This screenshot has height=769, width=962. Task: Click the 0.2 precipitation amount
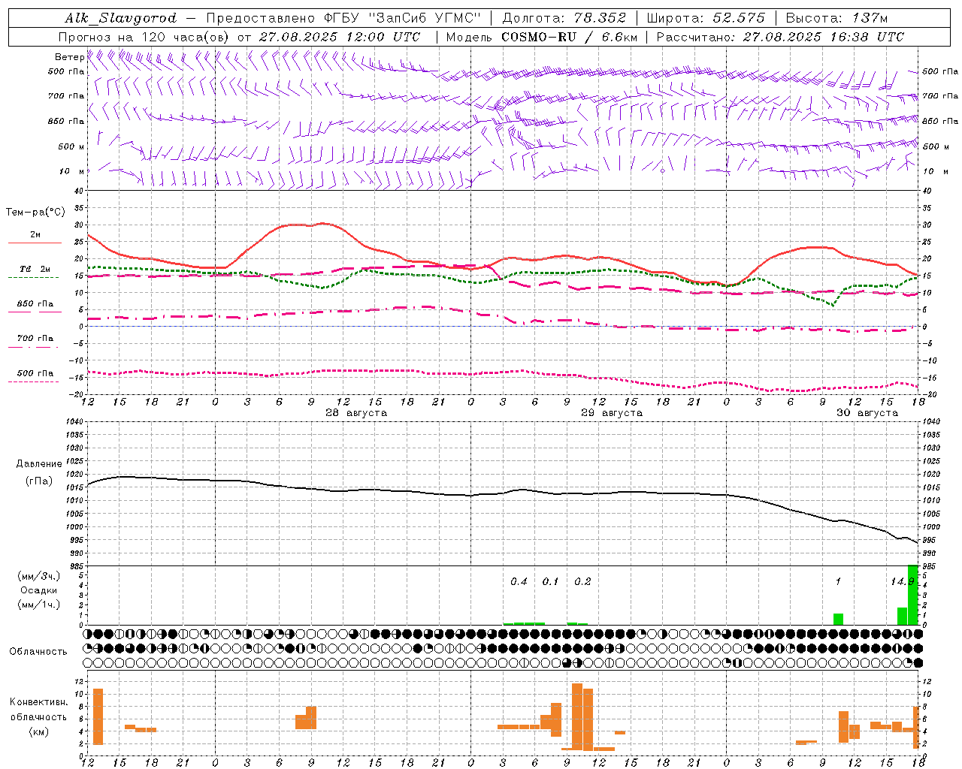582,582
